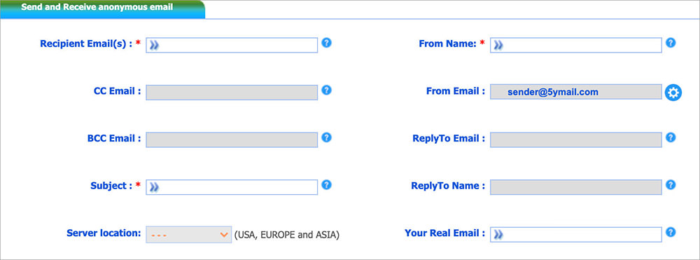This screenshot has width=700, height=260.
Task: Expand the Server location dropdown
Action: click(x=189, y=235)
